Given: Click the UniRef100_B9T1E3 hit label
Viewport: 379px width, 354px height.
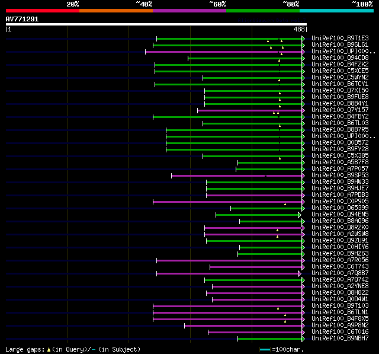Looking at the screenshot, I should [x=340, y=38].
